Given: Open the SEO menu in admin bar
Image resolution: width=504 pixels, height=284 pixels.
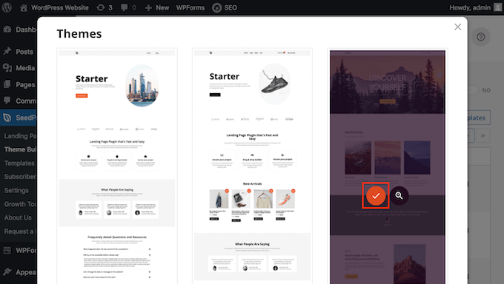Looking at the screenshot, I should (225, 7).
